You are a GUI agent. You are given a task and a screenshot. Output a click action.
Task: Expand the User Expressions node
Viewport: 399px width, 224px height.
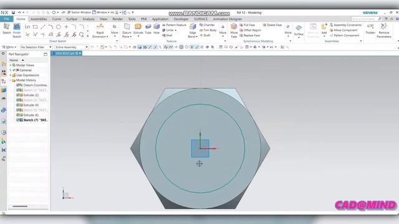click(x=11, y=75)
